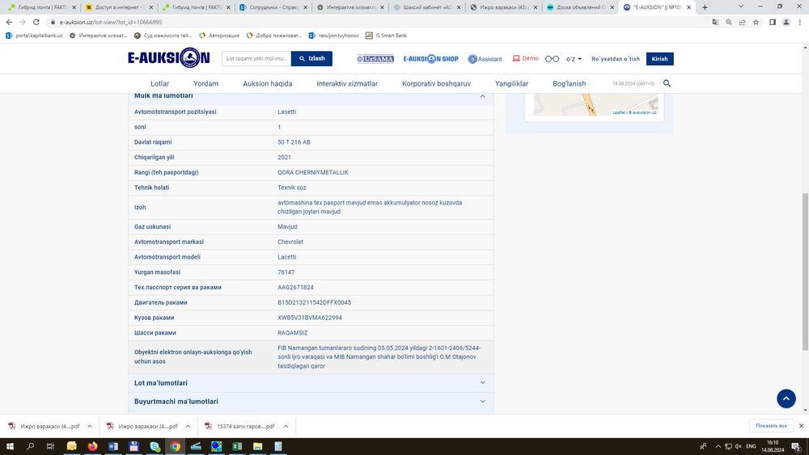Open the Assistant icon link

485,59
